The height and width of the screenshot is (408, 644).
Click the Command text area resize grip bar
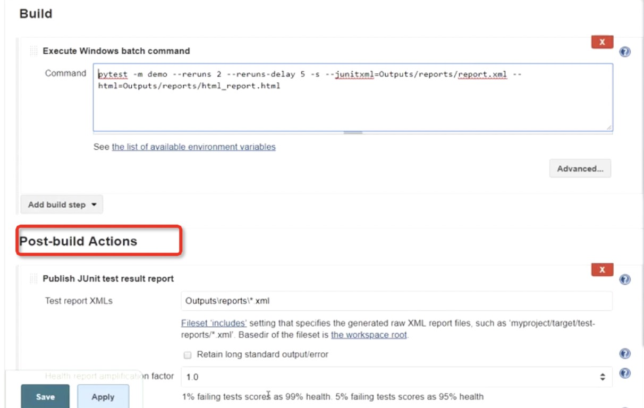pos(352,132)
